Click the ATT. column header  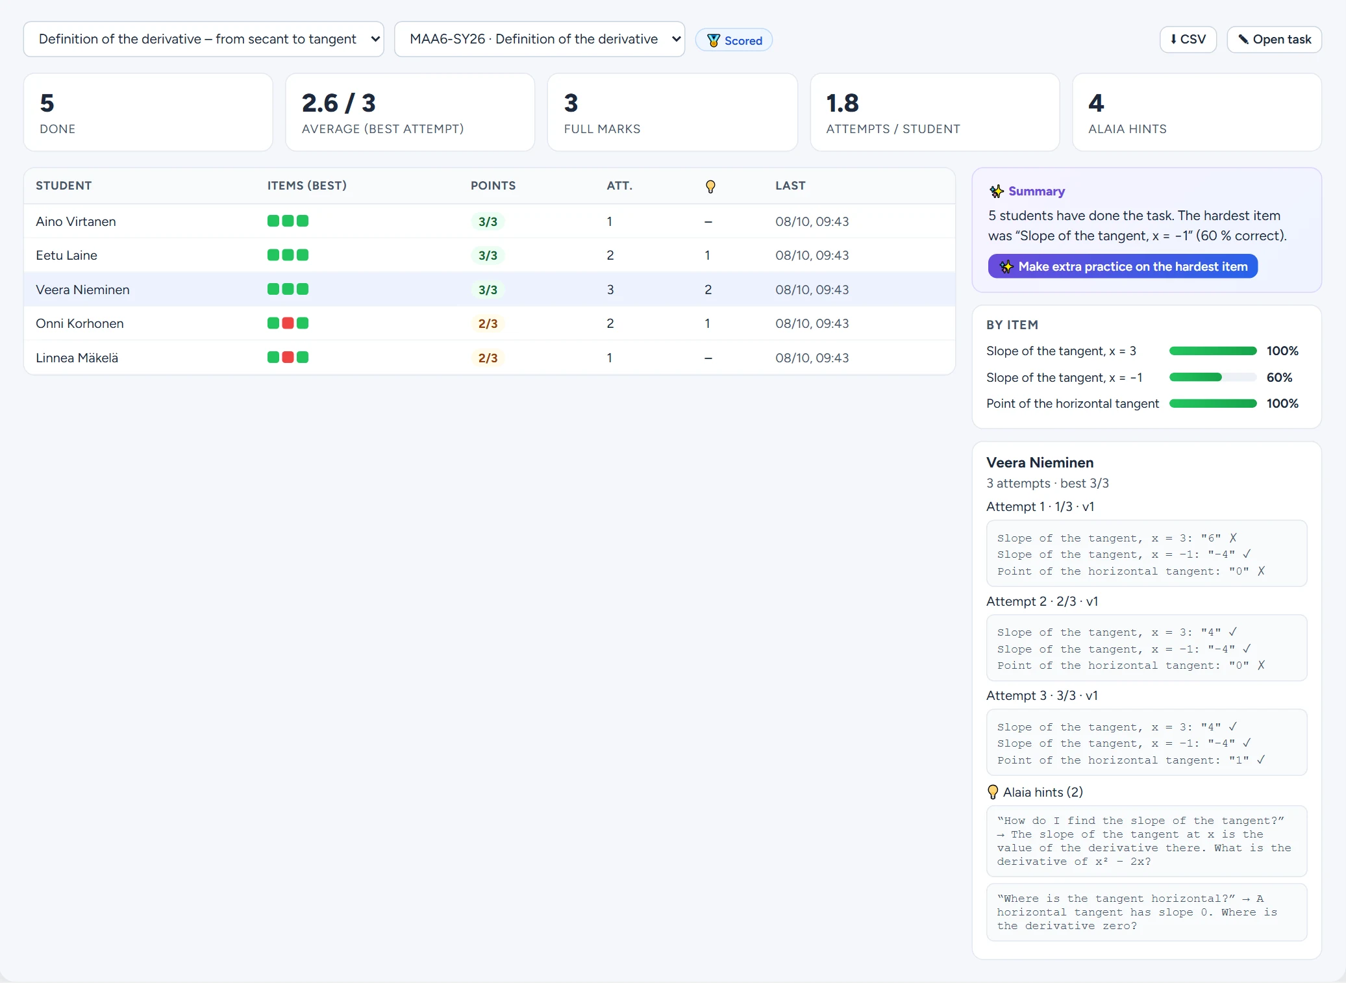pyautogui.click(x=619, y=186)
